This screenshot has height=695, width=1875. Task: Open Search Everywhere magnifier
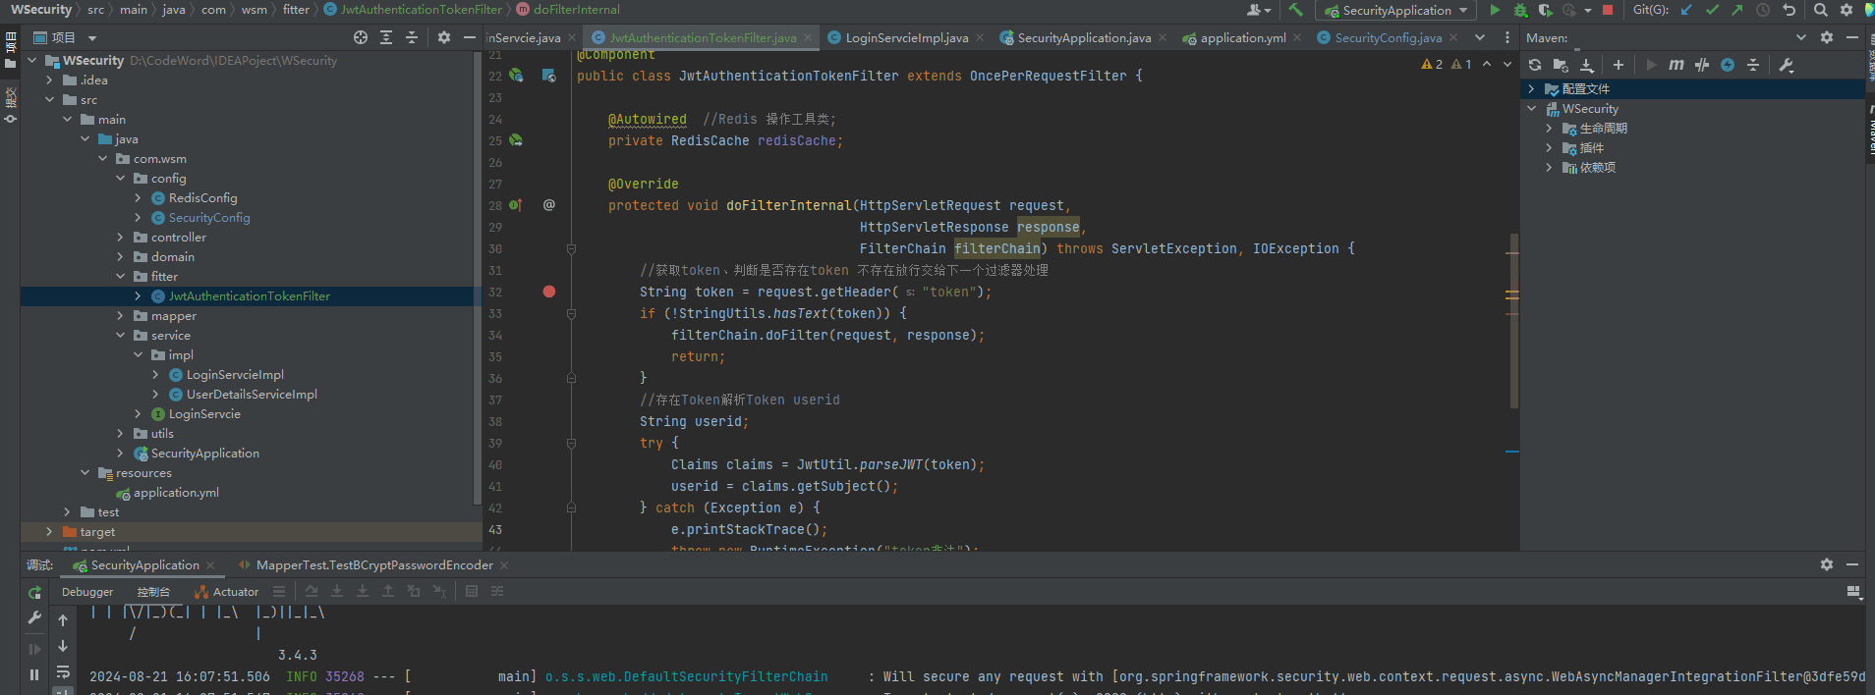(x=1821, y=10)
